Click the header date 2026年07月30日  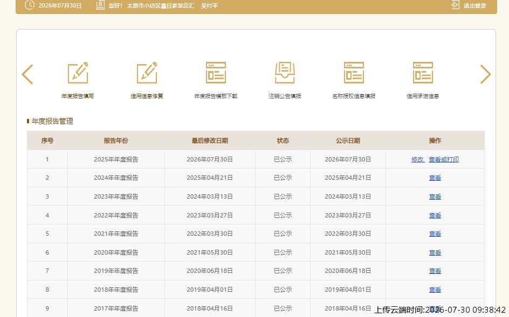coord(60,5)
